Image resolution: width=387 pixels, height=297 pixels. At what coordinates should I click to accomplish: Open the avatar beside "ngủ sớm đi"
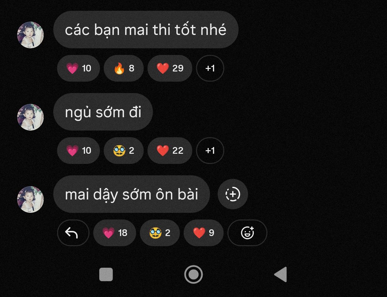click(30, 117)
